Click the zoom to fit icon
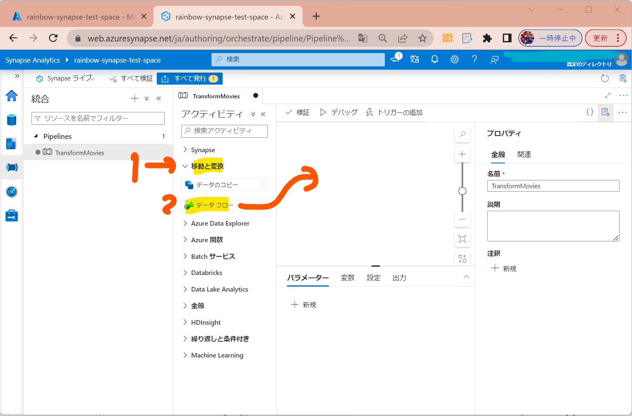 (462, 239)
